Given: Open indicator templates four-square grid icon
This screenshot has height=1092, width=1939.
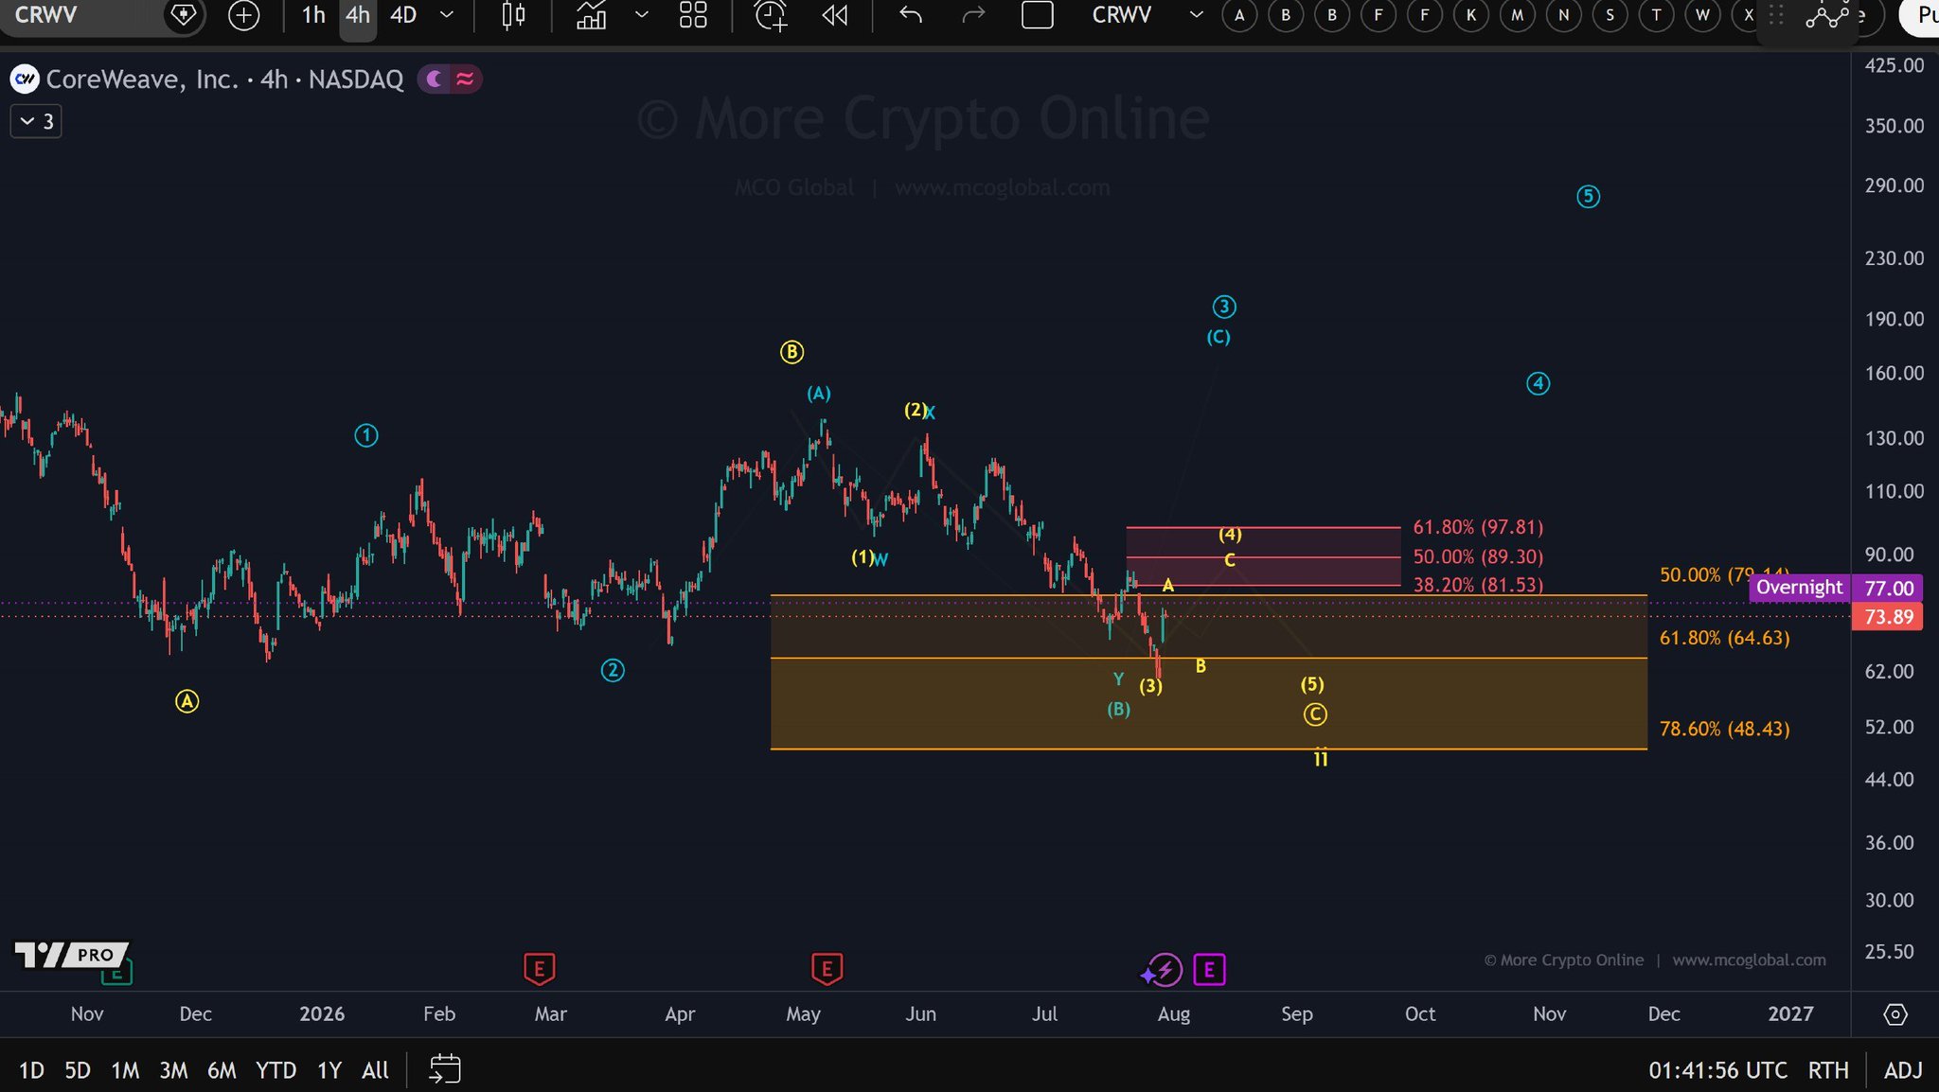Looking at the screenshot, I should 693,15.
